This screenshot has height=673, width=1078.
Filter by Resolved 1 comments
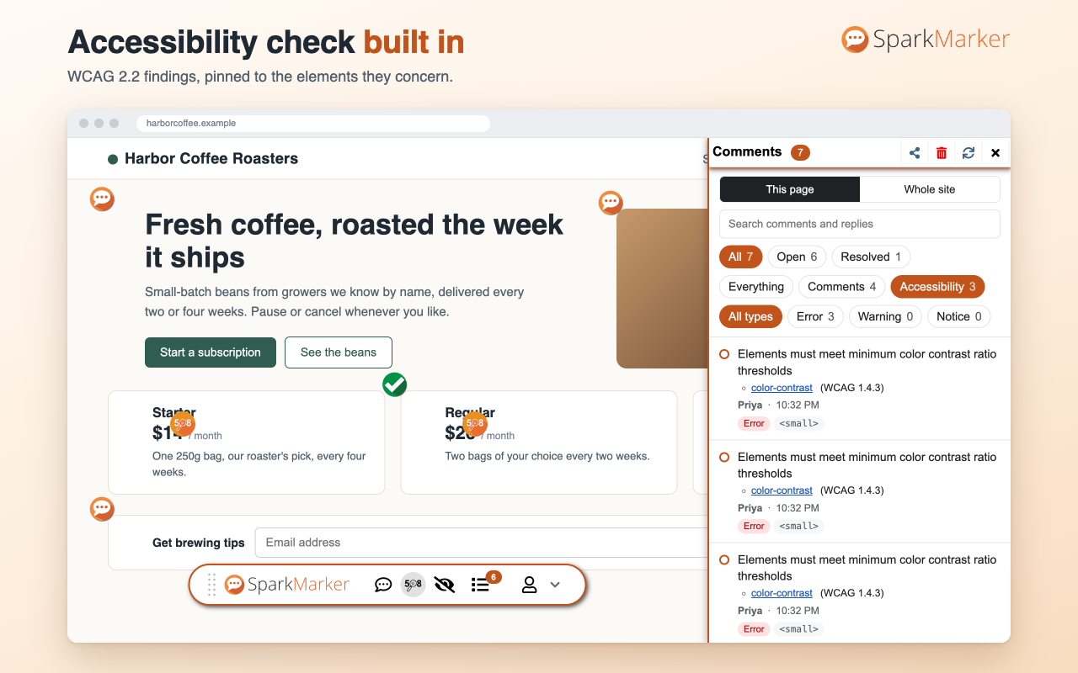[871, 257]
